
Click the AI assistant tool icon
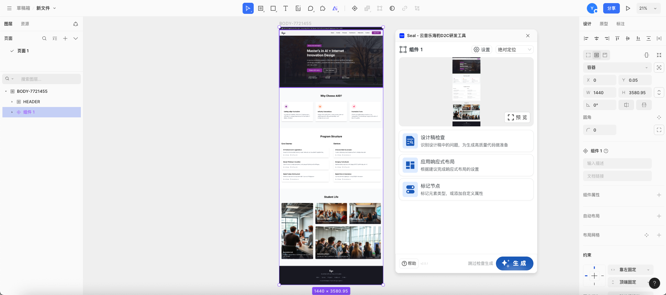(335, 8)
